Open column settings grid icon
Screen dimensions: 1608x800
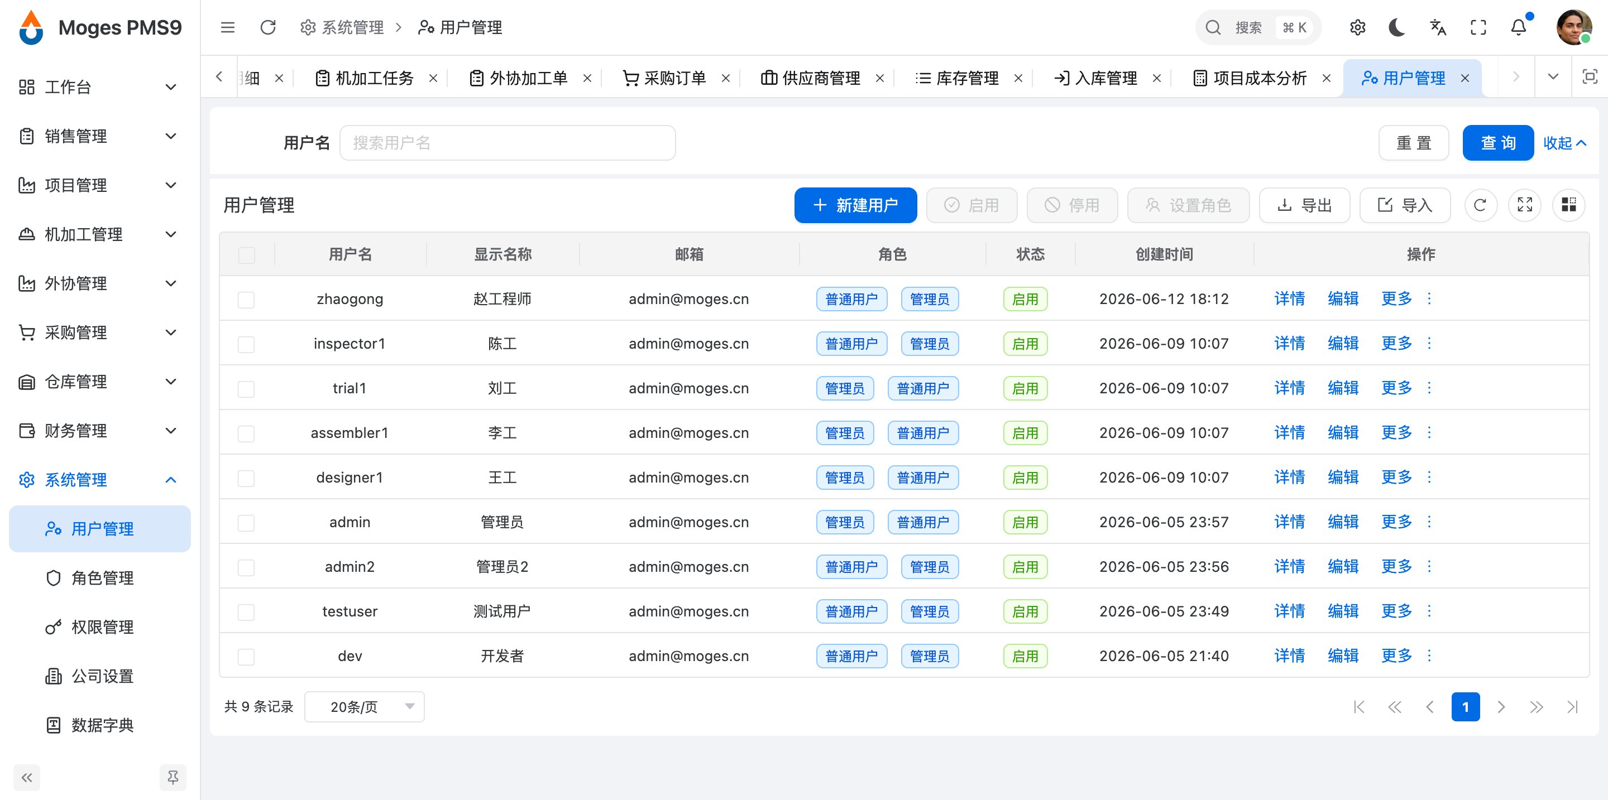(x=1569, y=205)
